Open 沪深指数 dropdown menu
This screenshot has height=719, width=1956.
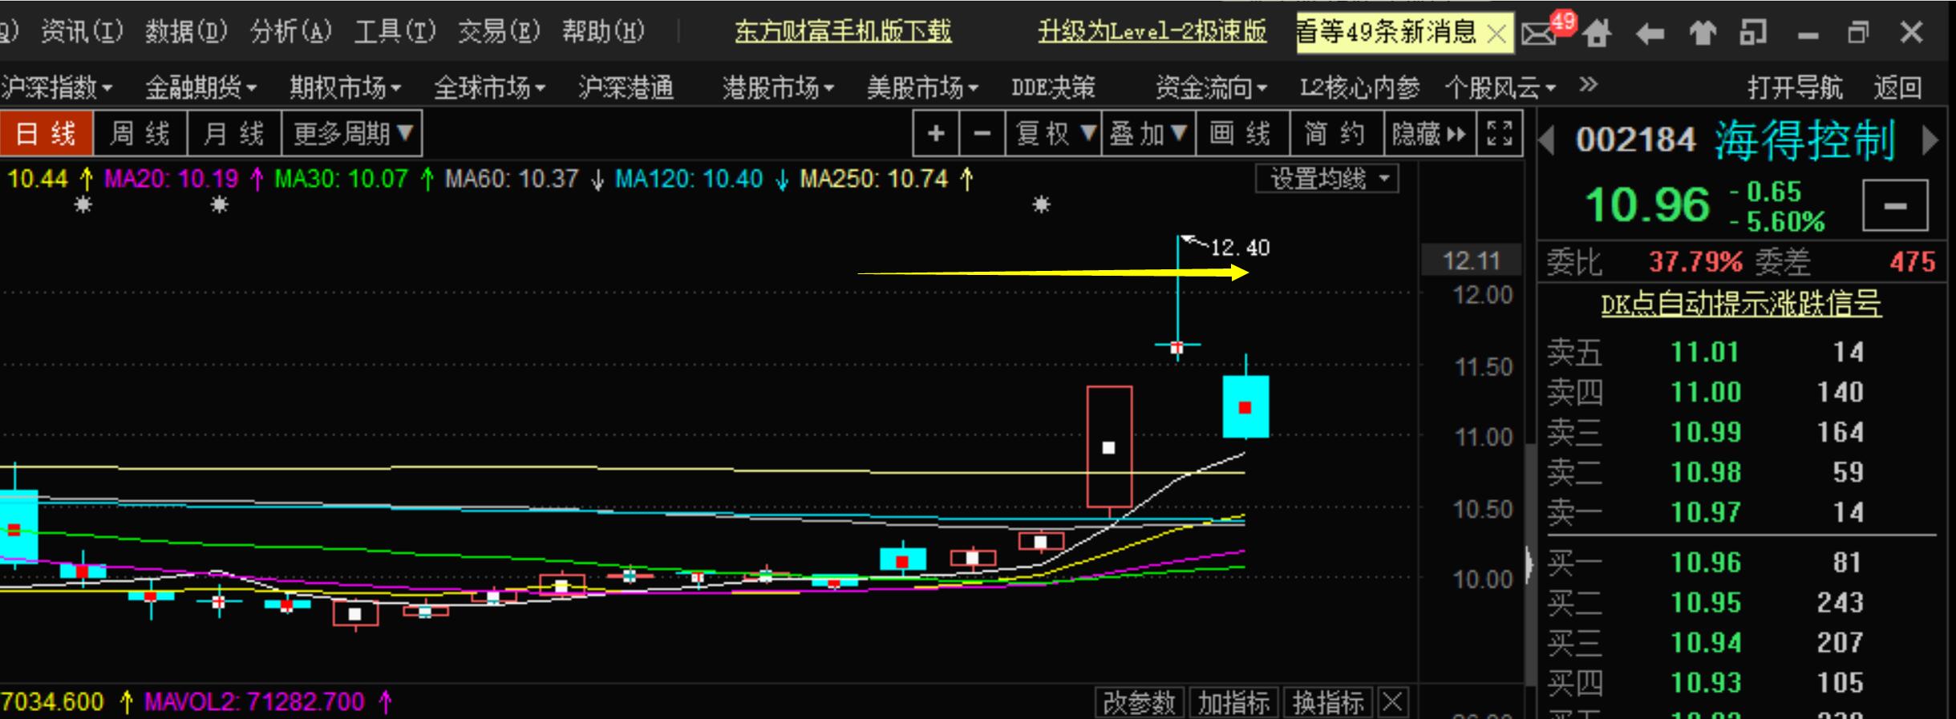point(56,87)
